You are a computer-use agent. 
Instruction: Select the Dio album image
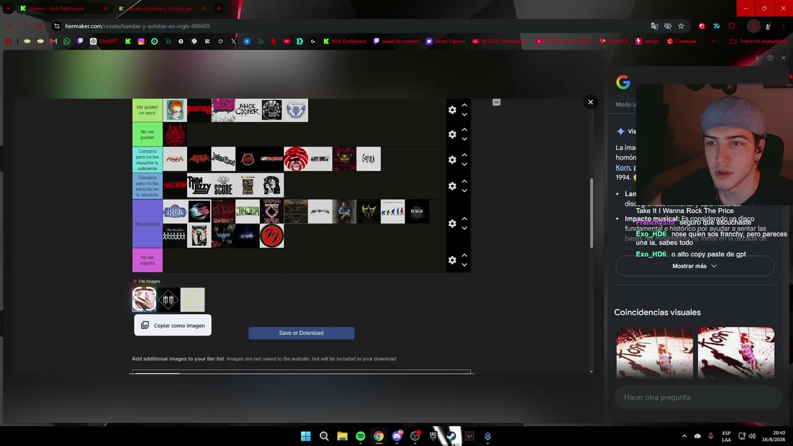coord(223,211)
